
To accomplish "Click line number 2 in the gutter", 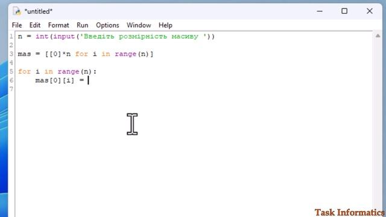I will (x=11, y=45).
